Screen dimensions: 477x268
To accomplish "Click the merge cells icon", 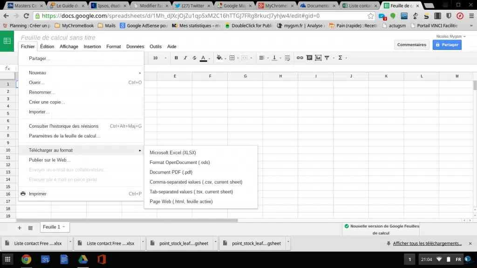I will tap(245, 58).
